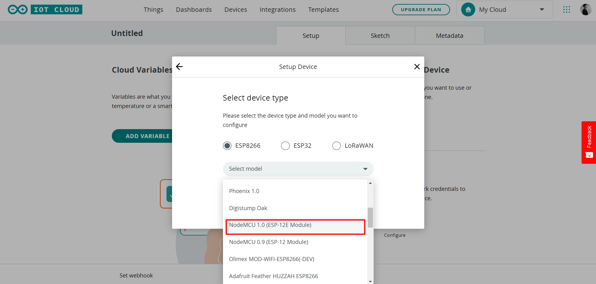This screenshot has width=596, height=284.
Task: Open the Integrations menu
Action: click(x=278, y=10)
